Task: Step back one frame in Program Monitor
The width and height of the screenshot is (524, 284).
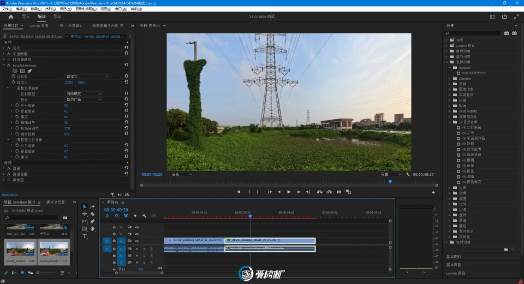Action: 279,192
